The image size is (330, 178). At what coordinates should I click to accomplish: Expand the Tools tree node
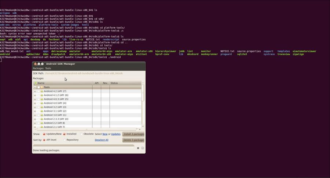(35, 87)
